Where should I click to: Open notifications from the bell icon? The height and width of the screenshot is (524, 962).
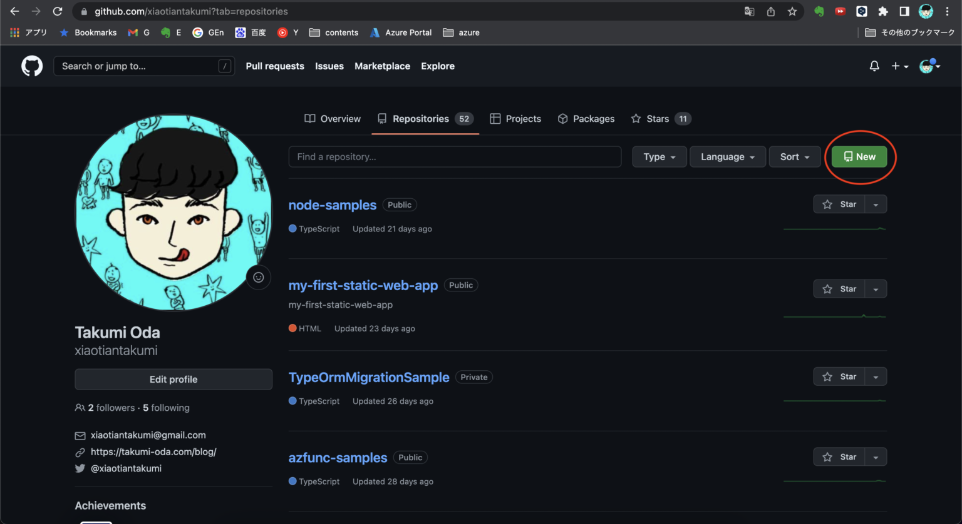(874, 66)
